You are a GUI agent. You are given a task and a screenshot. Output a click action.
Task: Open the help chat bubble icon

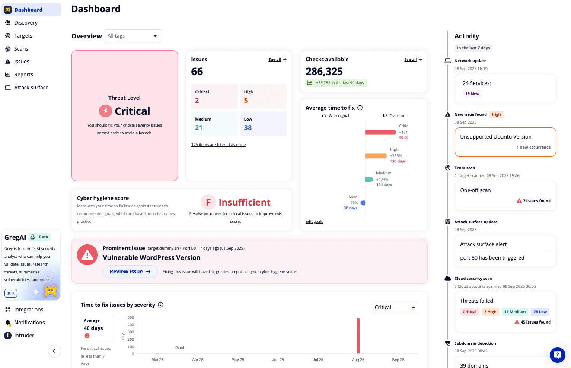click(x=557, y=355)
